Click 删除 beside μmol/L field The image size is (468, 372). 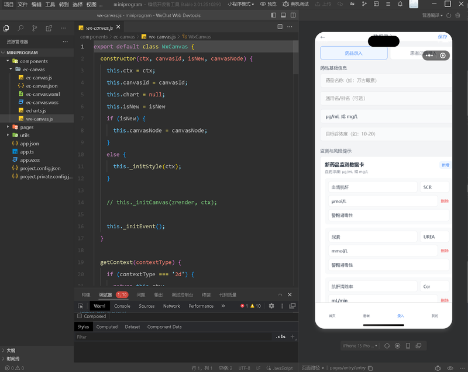[445, 201]
